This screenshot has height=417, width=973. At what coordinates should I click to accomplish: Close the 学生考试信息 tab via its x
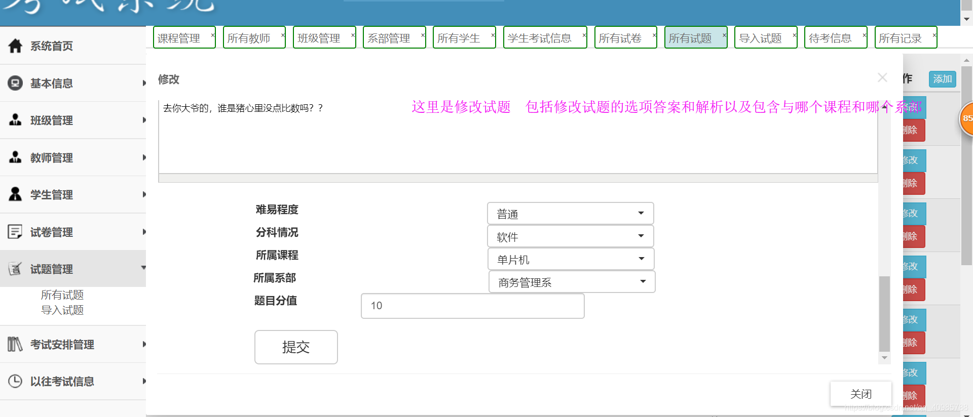click(584, 35)
